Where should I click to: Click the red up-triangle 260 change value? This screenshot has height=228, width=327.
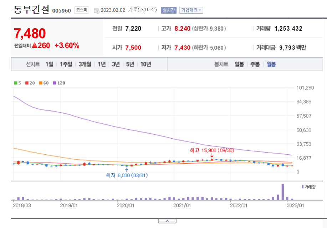coord(41,45)
